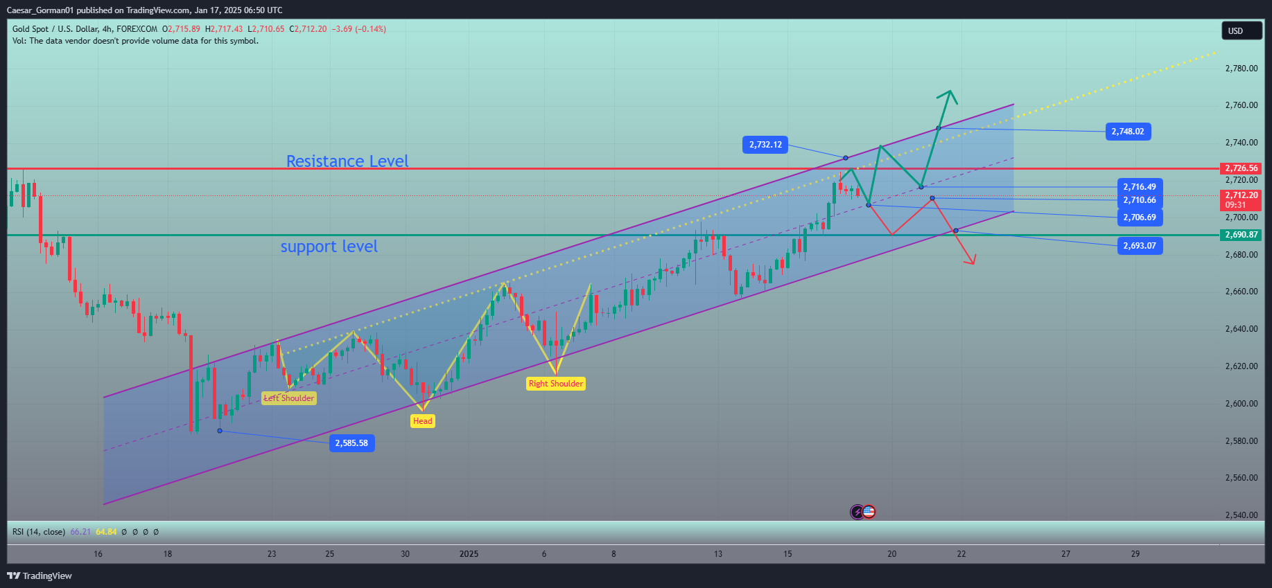This screenshot has height=588, width=1272.
Task: Click the high value H2,717.43 in the header
Action: pyautogui.click(x=224, y=29)
